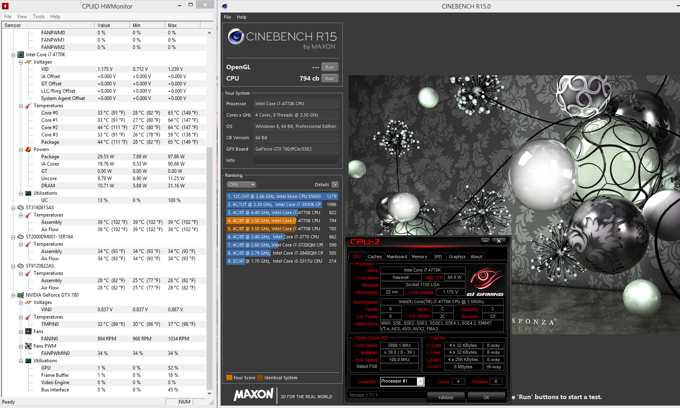Screen dimensions: 680x408
Task: Switch to the Memory tab in CPU-Z
Action: [x=419, y=257]
